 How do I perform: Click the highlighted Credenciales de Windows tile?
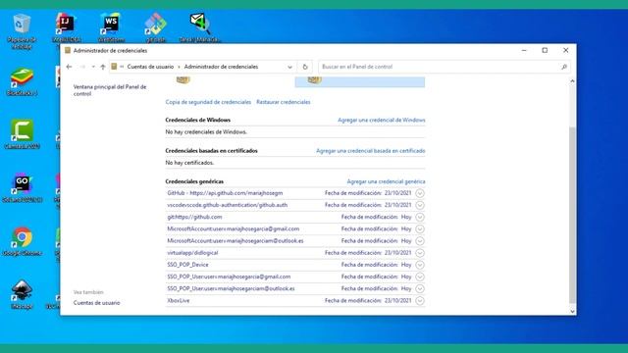(x=360, y=81)
